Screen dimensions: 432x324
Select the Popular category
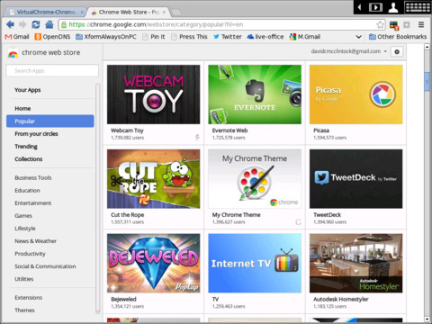click(x=50, y=121)
